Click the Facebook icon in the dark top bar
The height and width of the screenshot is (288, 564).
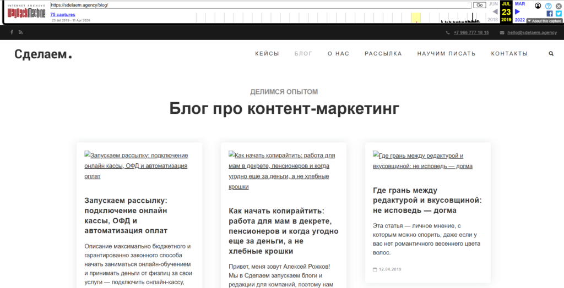pos(12,32)
